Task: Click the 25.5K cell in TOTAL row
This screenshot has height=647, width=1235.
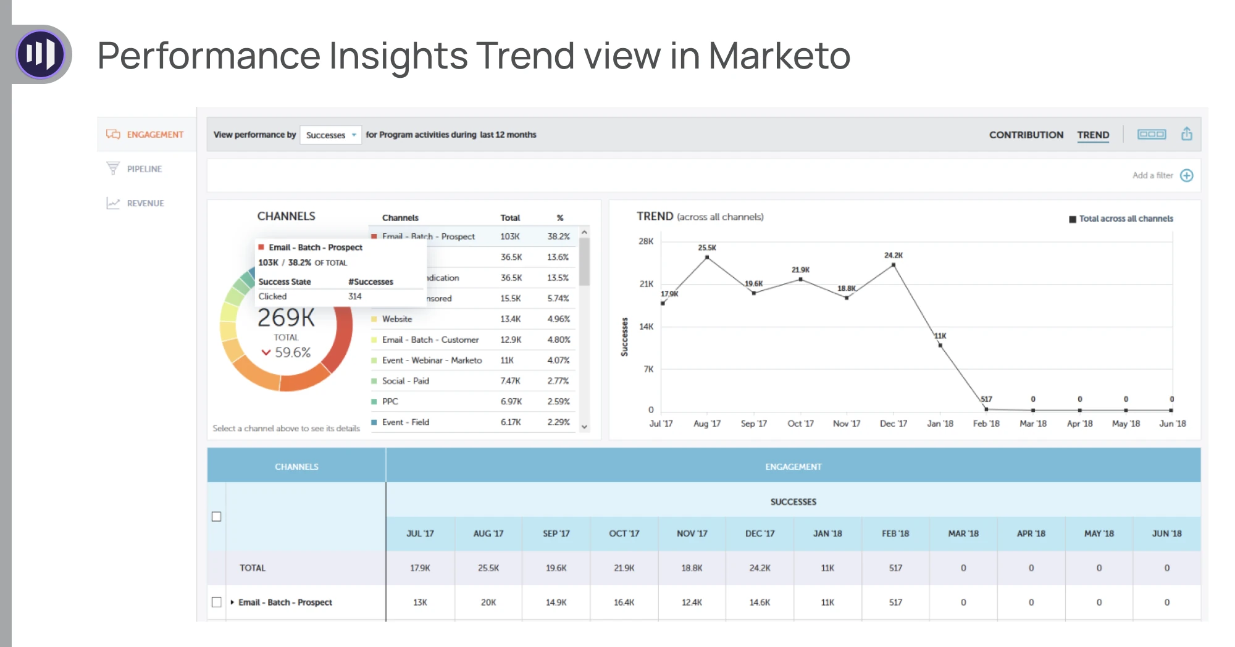Action: point(488,568)
